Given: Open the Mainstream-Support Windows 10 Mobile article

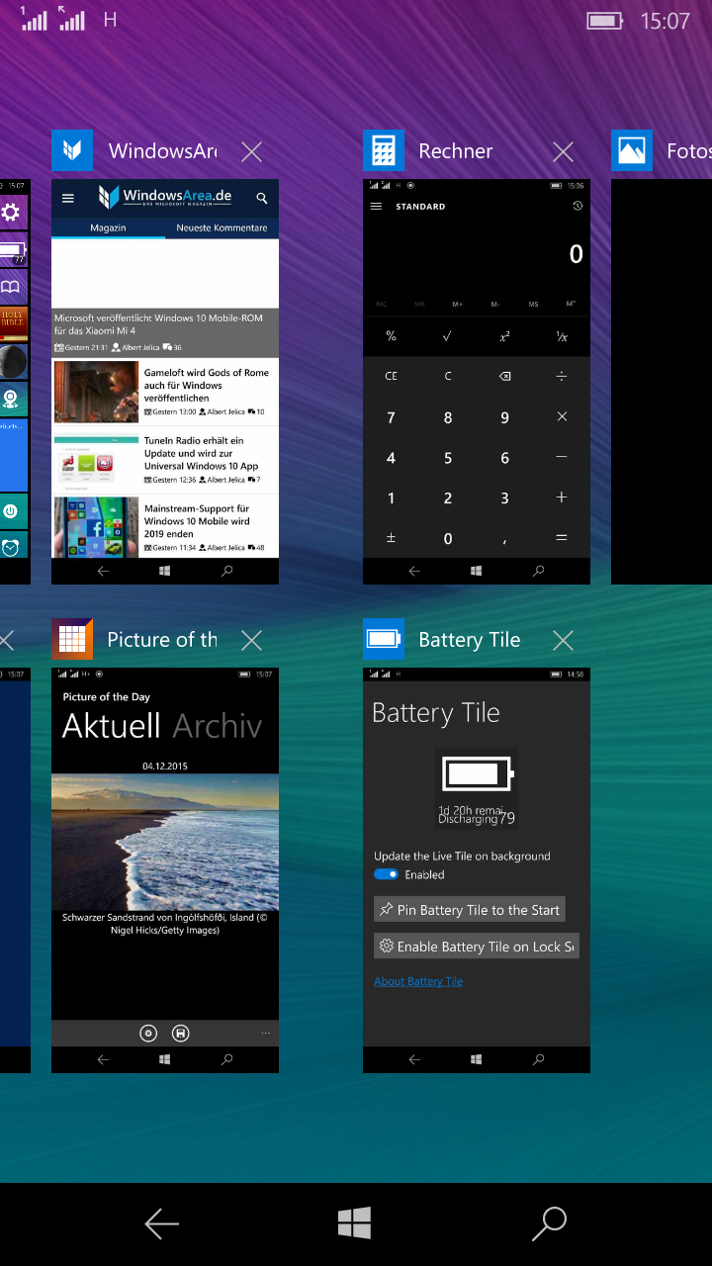Looking at the screenshot, I should point(165,527).
